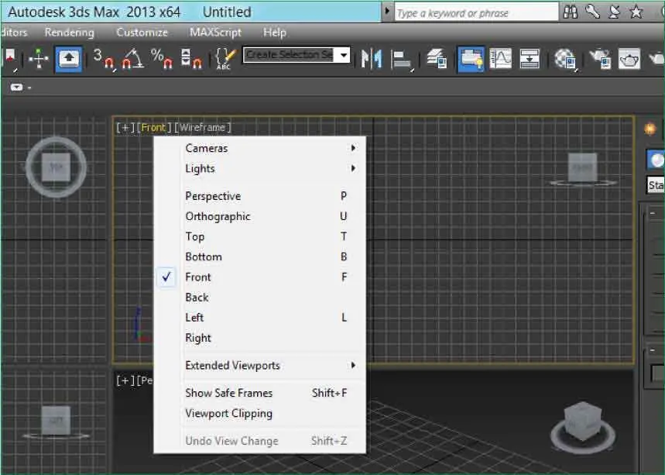Image resolution: width=665 pixels, height=475 pixels.
Task: Toggle Keyboard Shortcut Override button
Action: 69,59
